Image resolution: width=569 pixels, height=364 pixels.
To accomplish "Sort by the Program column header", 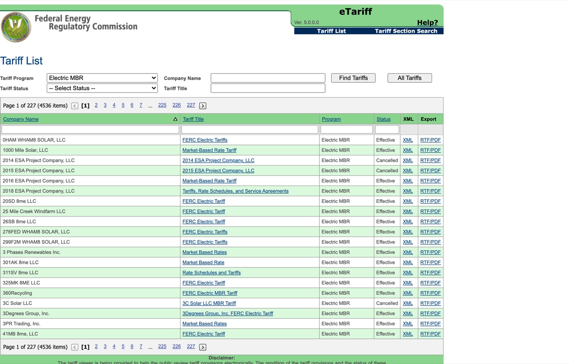I will 331,119.
